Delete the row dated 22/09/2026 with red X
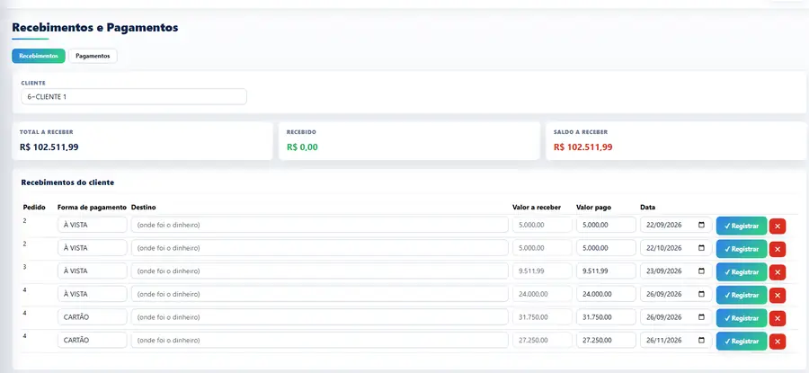Screen dimensions: 809x373 (x=777, y=226)
